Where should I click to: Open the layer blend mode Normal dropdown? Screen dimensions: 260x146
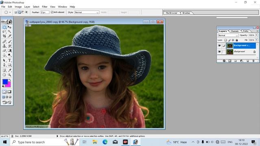228,35
